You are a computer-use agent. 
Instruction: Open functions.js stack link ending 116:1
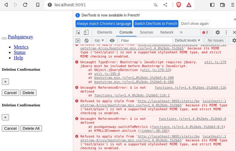point(132,95)
